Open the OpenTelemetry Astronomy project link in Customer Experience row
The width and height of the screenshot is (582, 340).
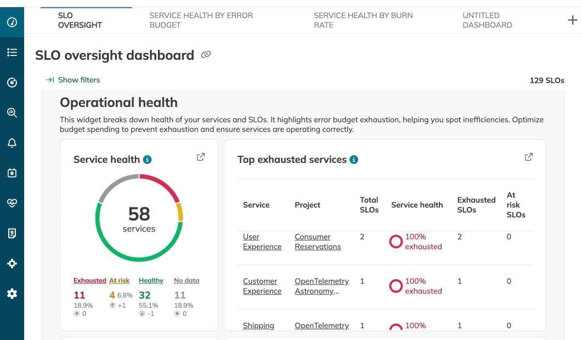tap(322, 286)
